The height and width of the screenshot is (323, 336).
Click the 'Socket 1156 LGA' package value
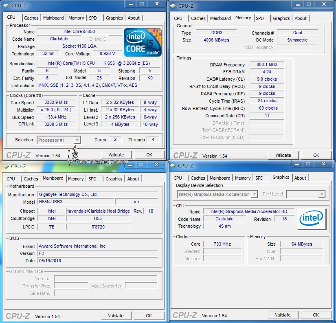click(79, 46)
